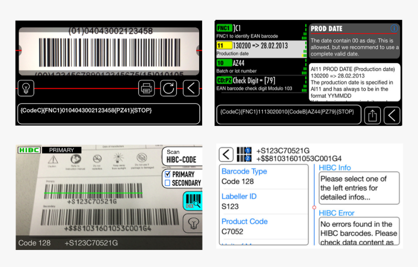Check the SECONDARY checkbox

(168, 183)
